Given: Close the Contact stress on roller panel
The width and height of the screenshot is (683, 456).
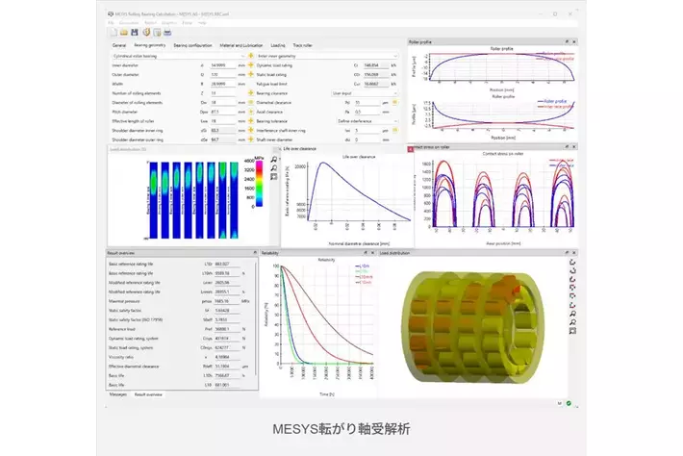Looking at the screenshot, I should (574, 147).
